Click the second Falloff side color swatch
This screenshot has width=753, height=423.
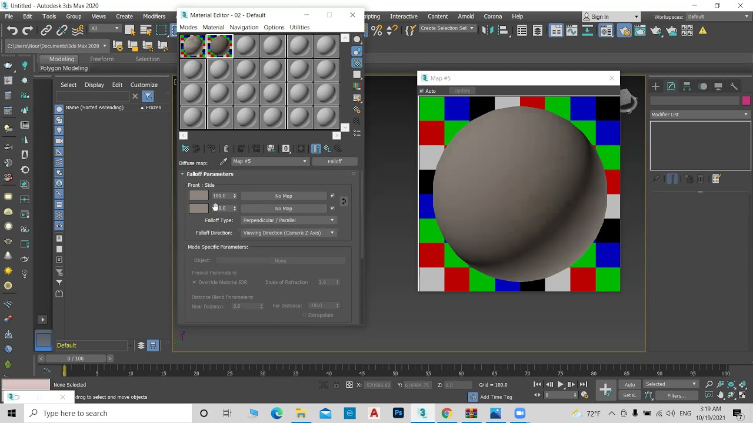click(x=199, y=209)
